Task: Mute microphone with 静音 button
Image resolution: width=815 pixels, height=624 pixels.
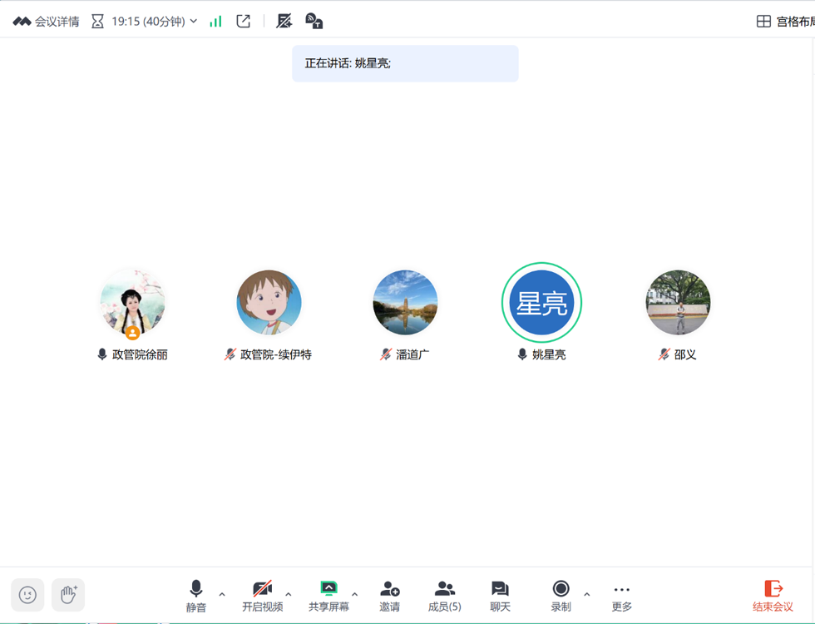Action: [196, 596]
